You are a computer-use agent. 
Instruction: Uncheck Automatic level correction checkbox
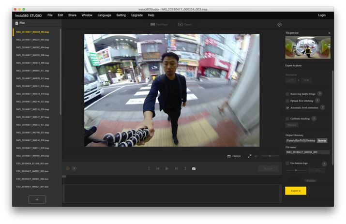pos(287,108)
